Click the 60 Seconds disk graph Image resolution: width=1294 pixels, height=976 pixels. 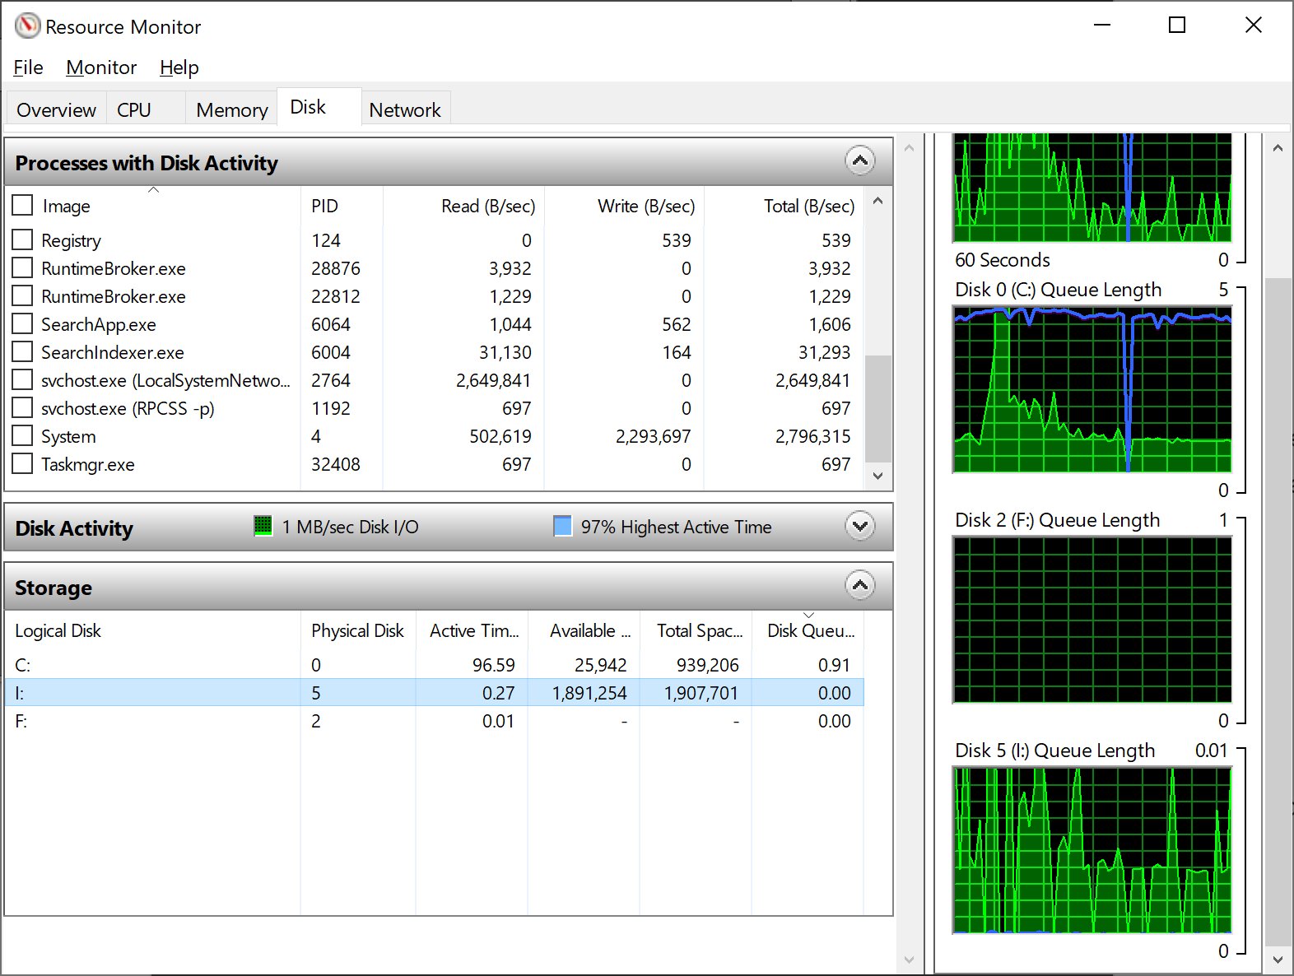[x=1092, y=188]
